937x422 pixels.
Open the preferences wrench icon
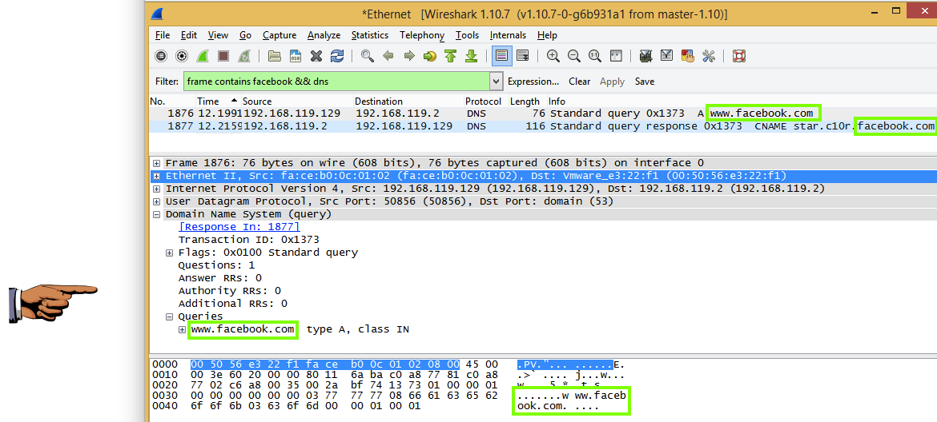point(708,56)
